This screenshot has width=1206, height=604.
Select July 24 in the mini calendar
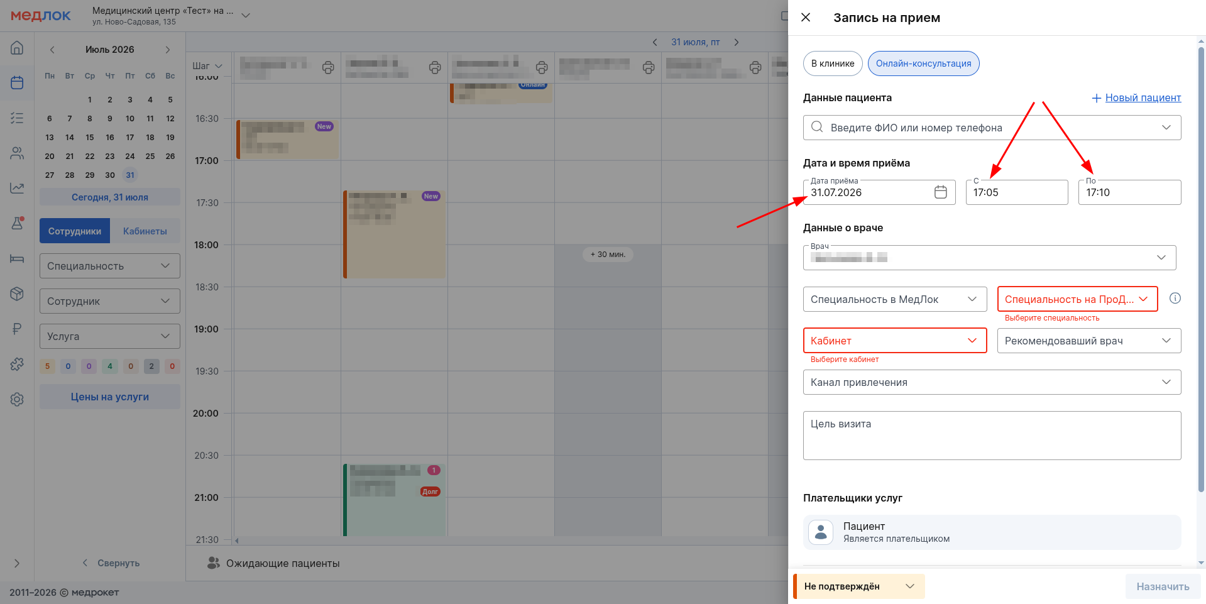point(130,156)
